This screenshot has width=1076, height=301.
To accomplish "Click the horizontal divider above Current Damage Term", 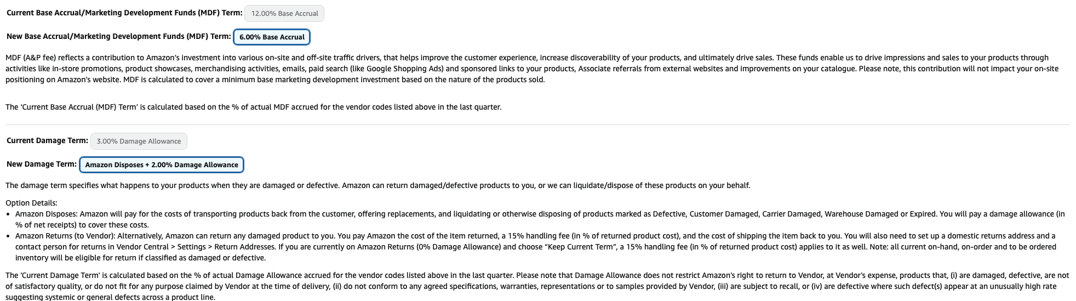I will (x=537, y=125).
